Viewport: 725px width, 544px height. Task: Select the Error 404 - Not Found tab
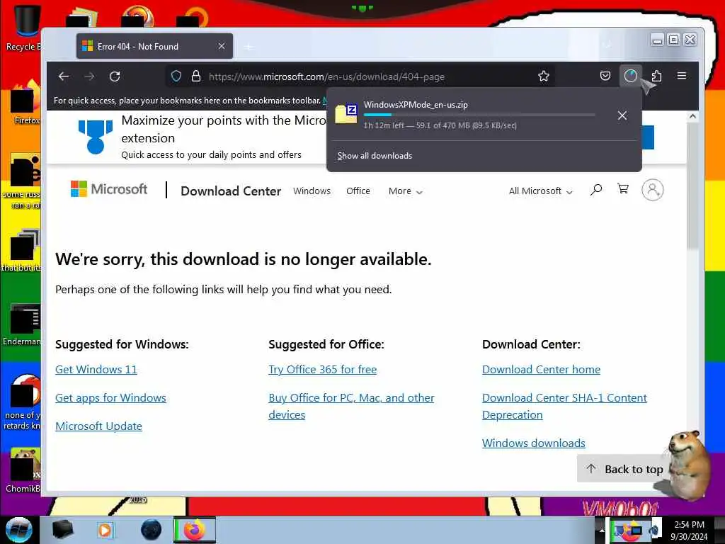tap(154, 46)
